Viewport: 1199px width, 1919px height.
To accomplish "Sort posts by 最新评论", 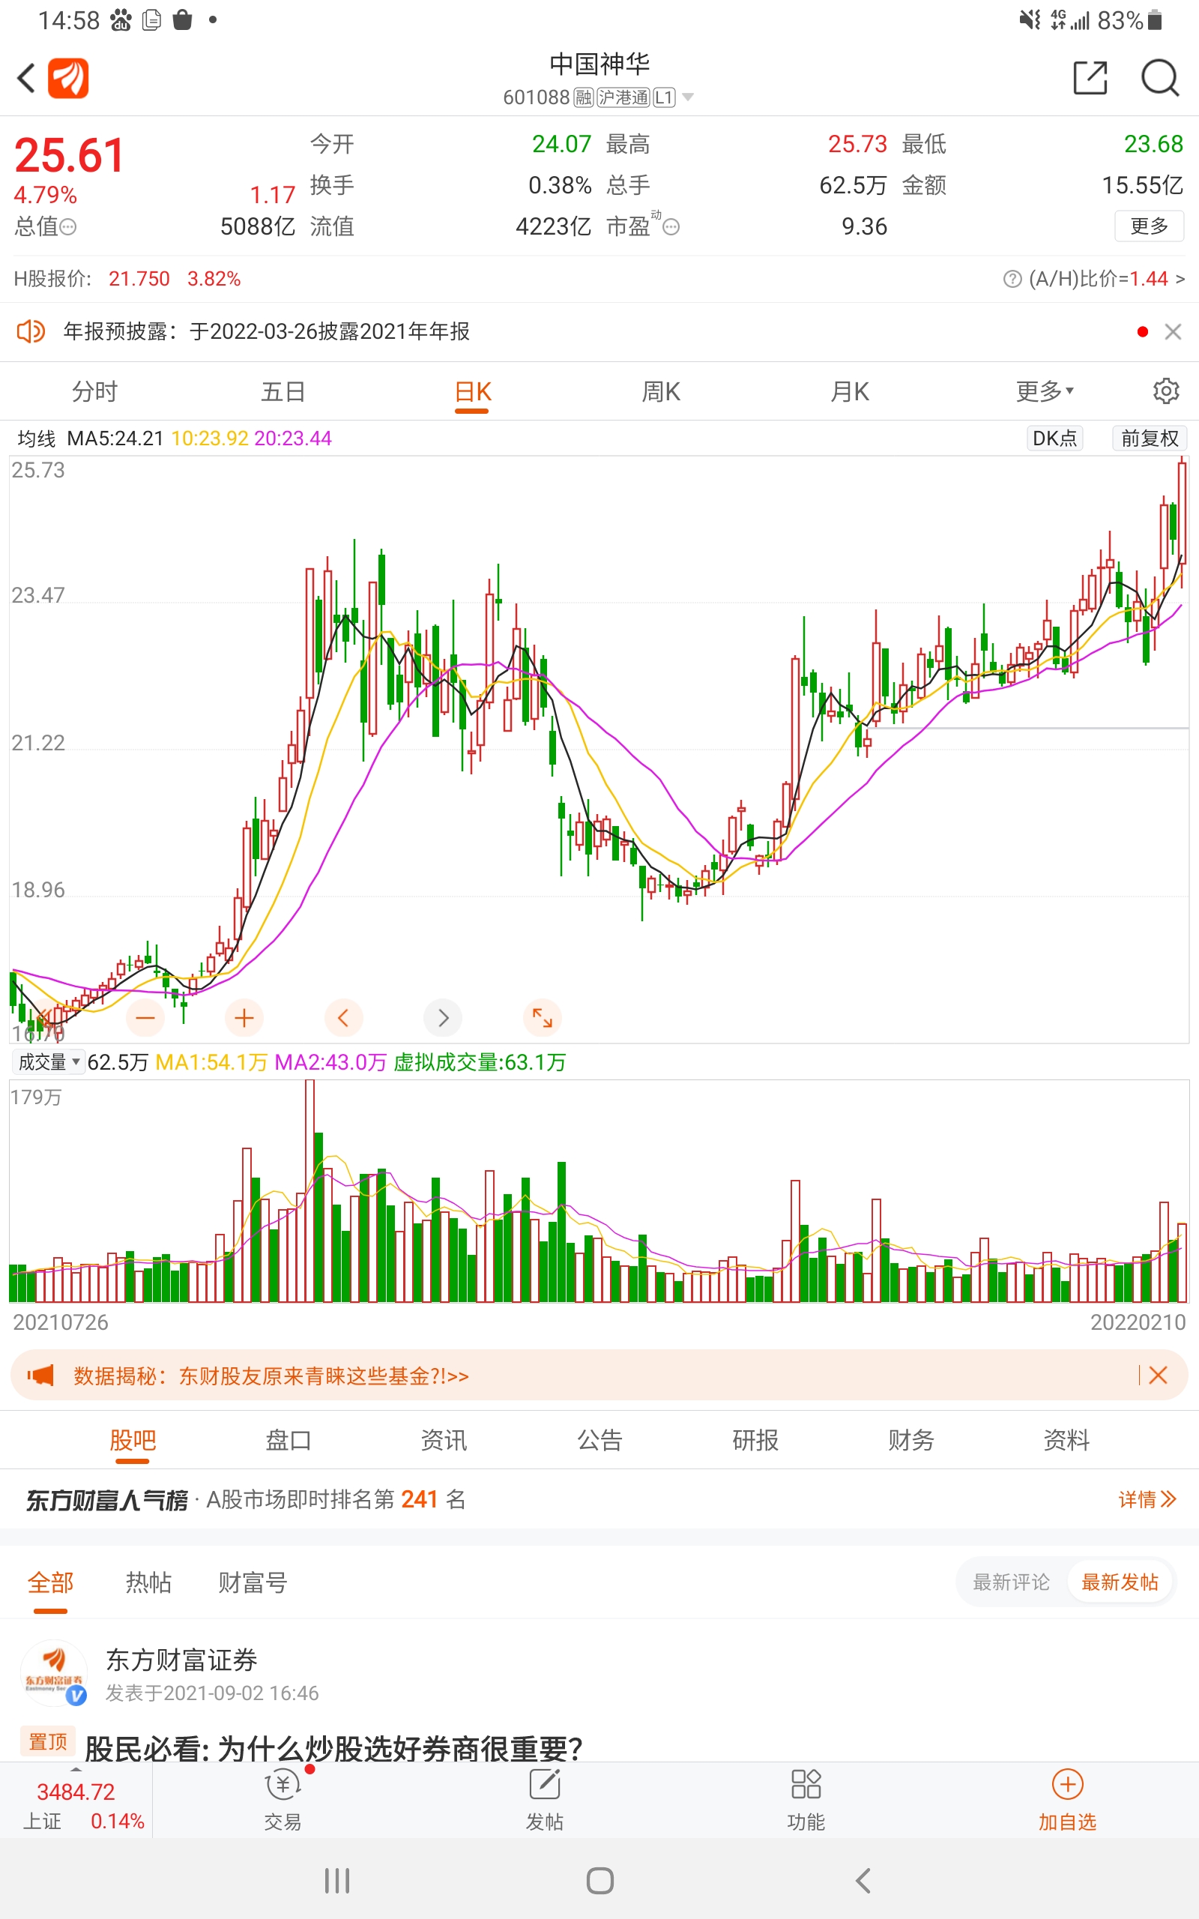I will point(1011,1582).
